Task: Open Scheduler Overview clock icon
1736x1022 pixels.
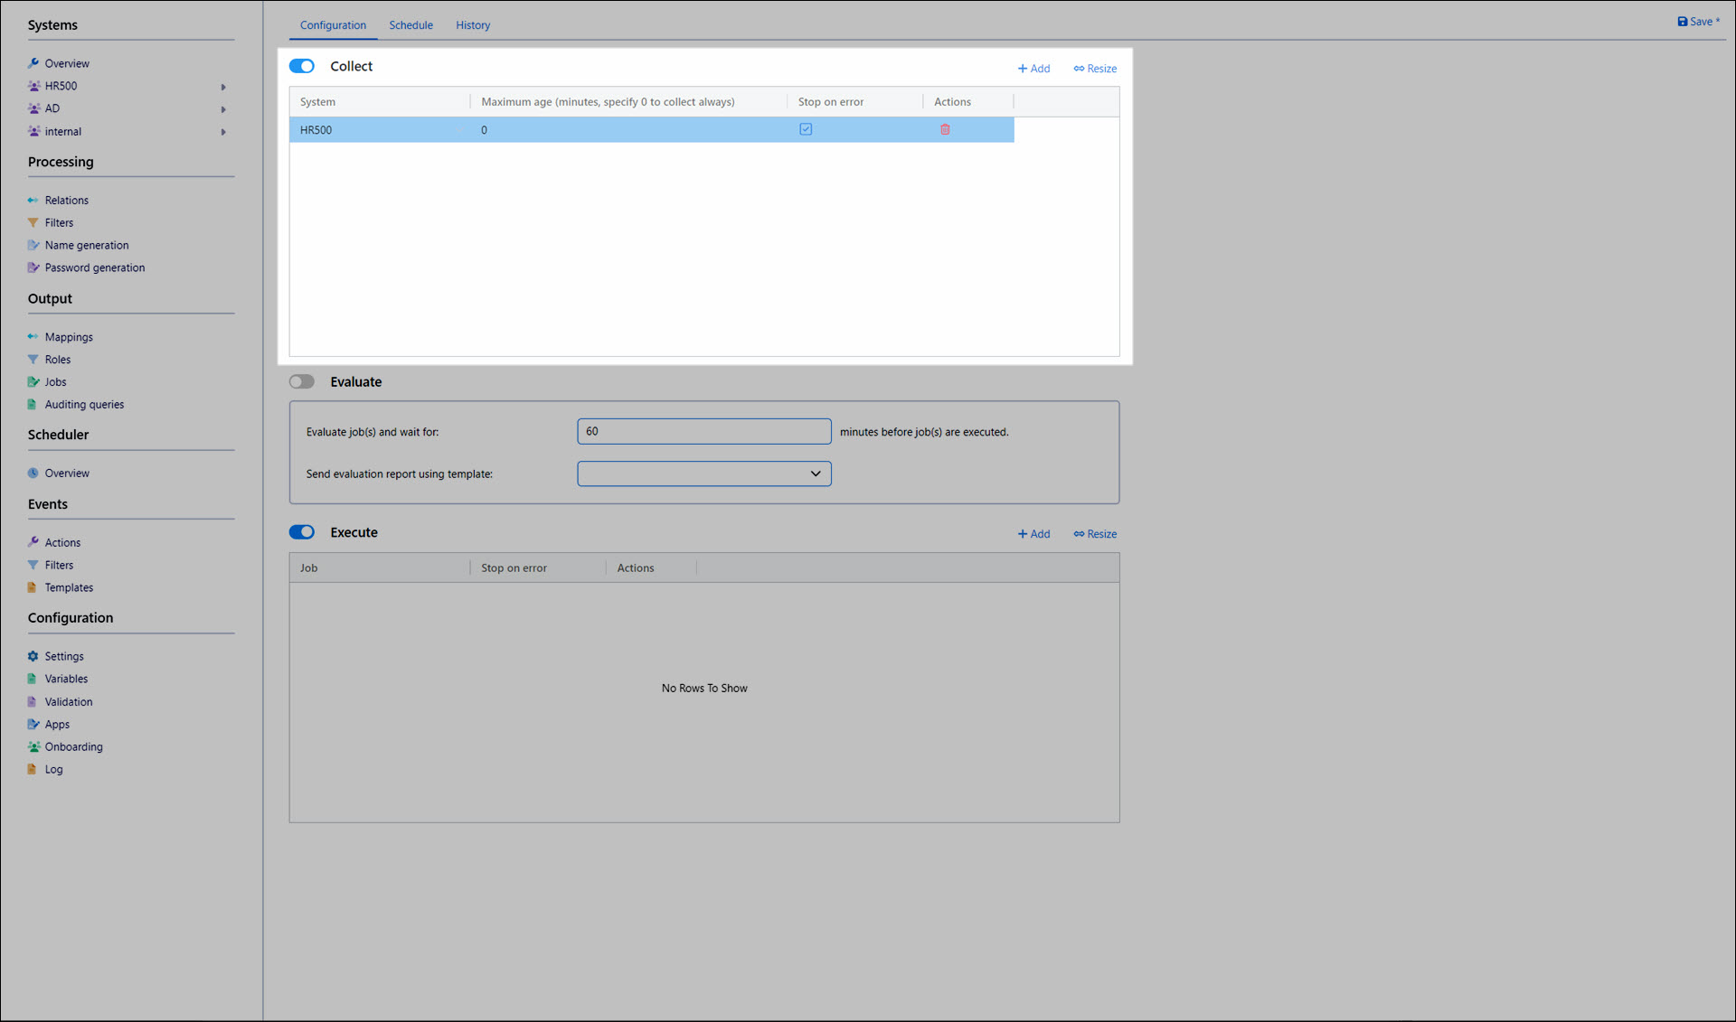Action: point(33,473)
